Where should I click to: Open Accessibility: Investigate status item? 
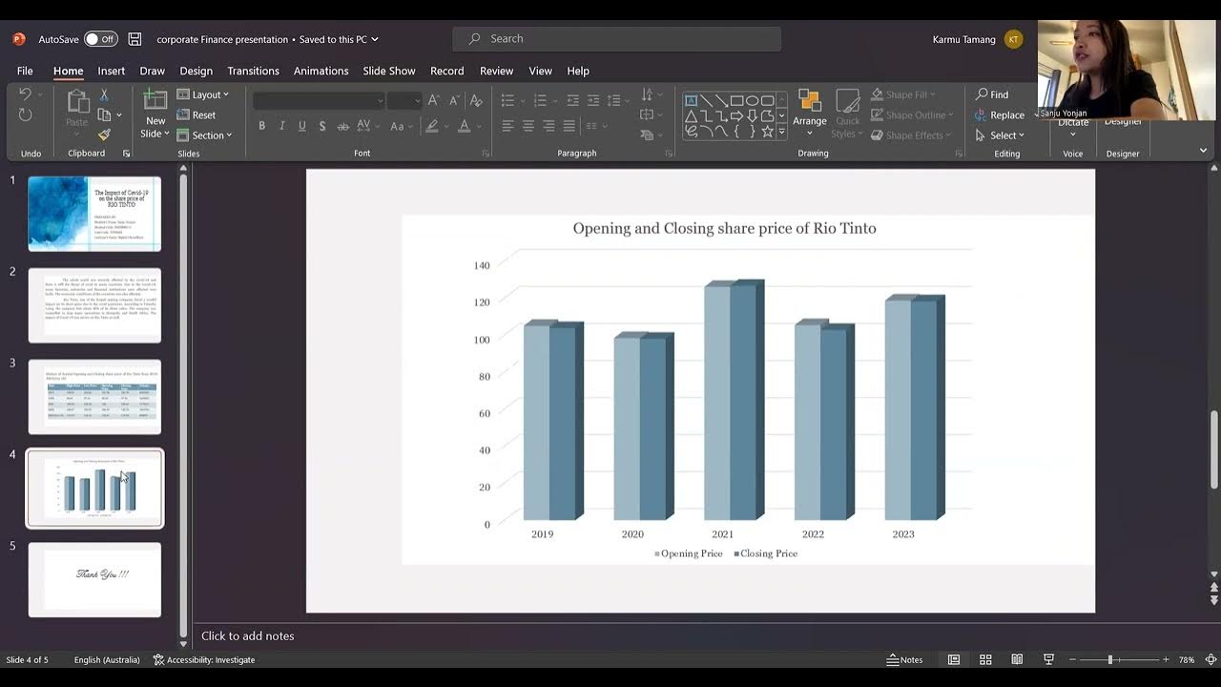point(203,659)
